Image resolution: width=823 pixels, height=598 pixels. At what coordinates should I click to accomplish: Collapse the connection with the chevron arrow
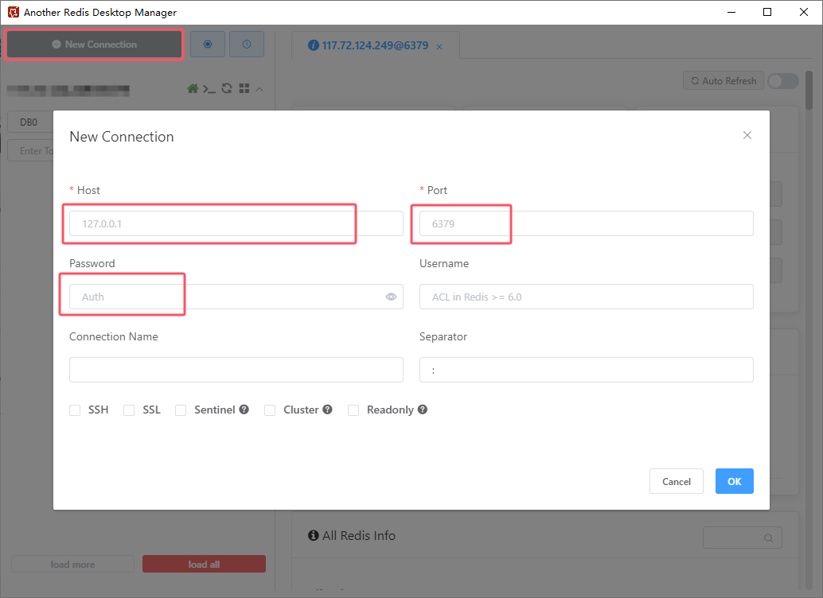[x=259, y=89]
